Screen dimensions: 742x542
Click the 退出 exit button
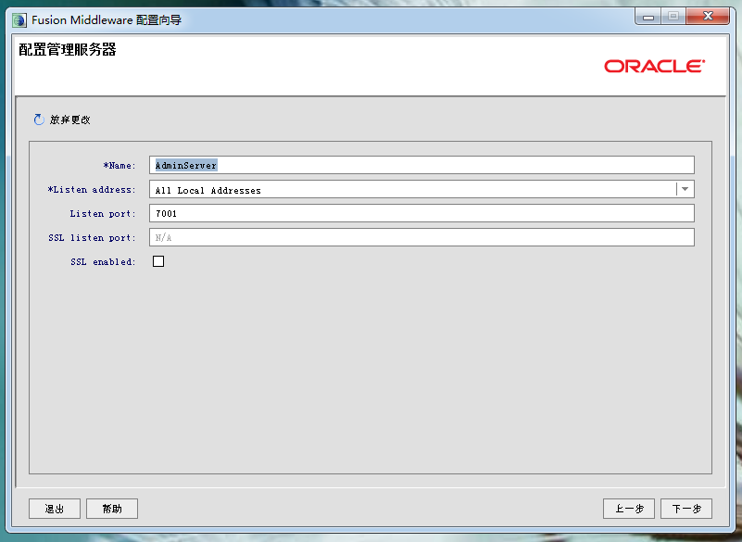pos(55,509)
